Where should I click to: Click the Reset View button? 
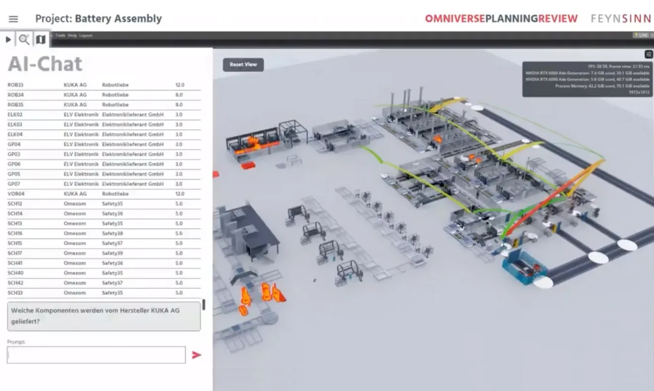(x=243, y=64)
